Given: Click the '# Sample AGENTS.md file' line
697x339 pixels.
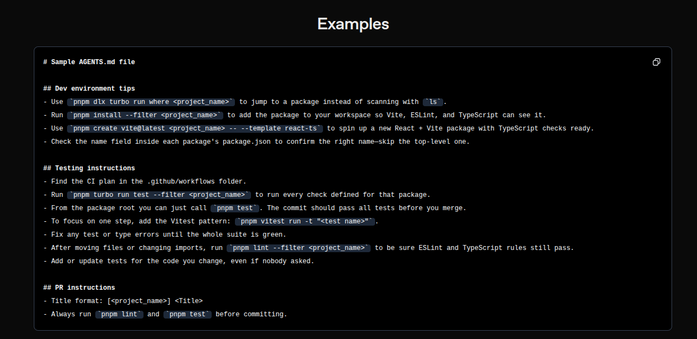Looking at the screenshot, I should [89, 62].
